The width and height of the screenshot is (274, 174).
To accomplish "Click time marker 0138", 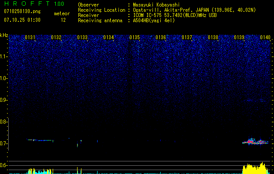I will (213, 37).
